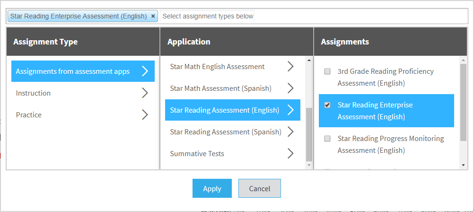
Task: Click the Cancel button
Action: (260, 188)
